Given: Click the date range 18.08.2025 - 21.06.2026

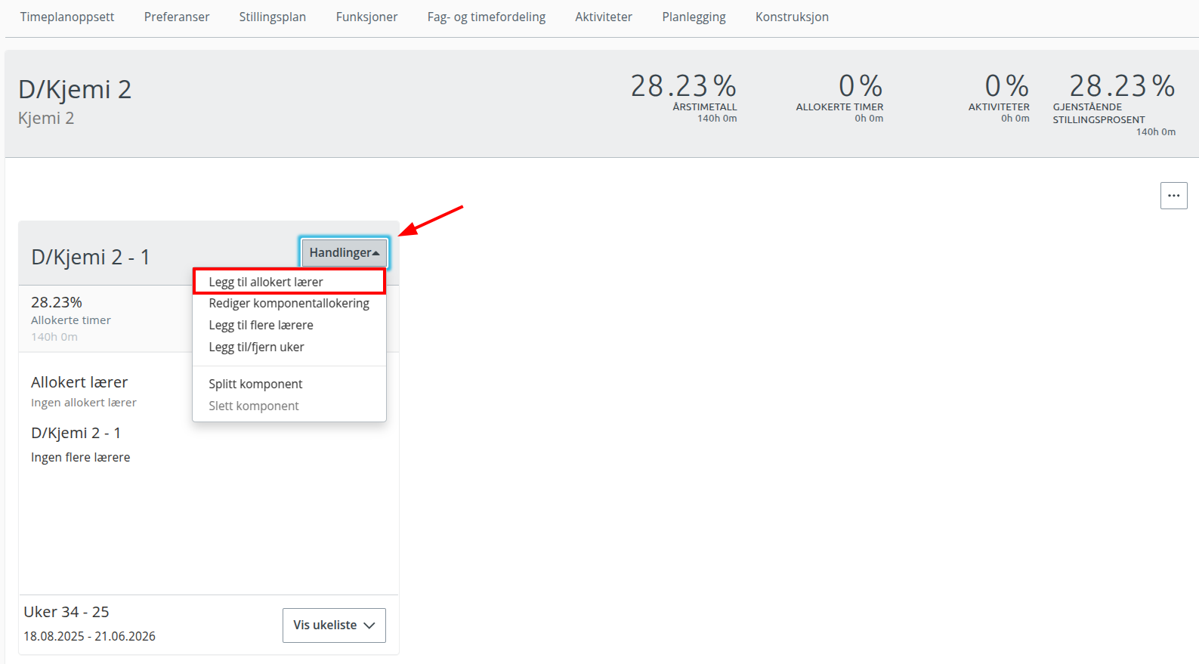Looking at the screenshot, I should 89,636.
